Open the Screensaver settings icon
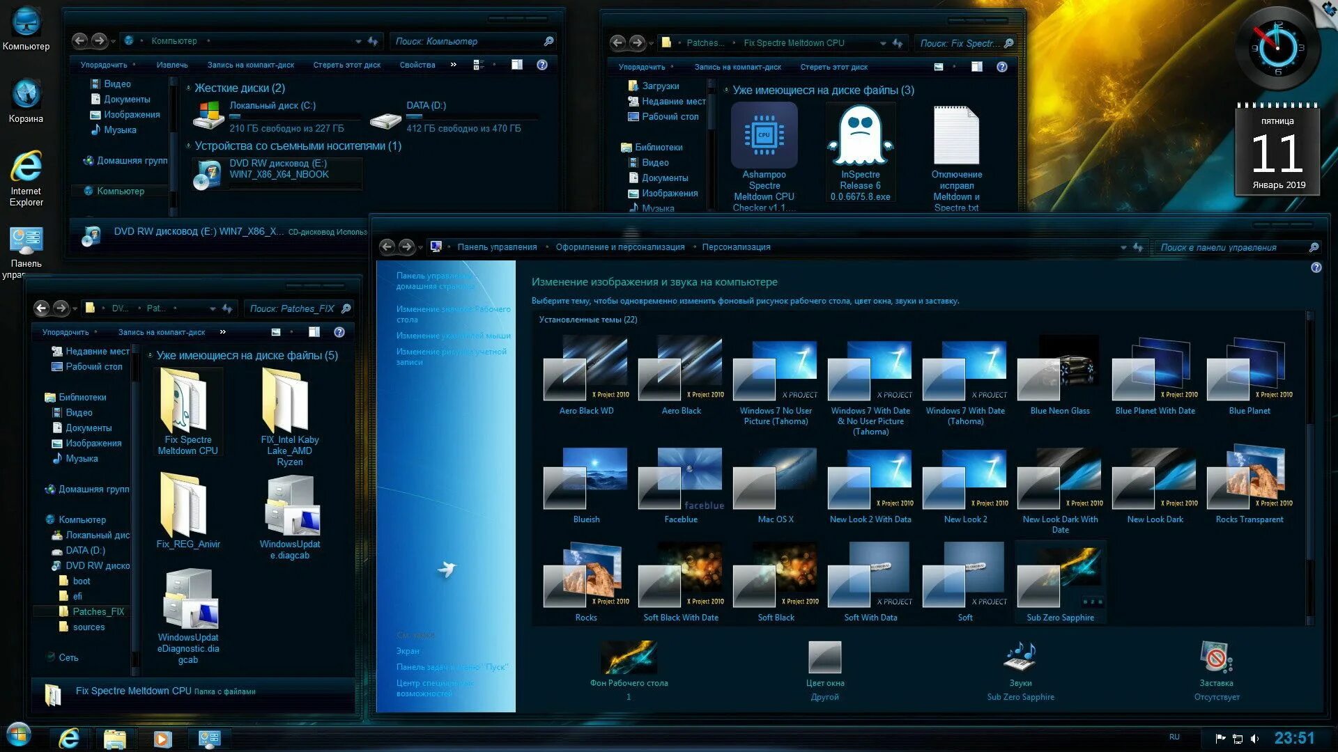This screenshot has height=752, width=1338. (1216, 658)
